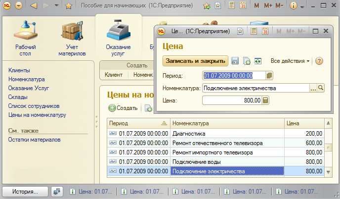Screen dimensions: 340x199
Task: Open Цены на номенклатуру link
Action: (37, 115)
